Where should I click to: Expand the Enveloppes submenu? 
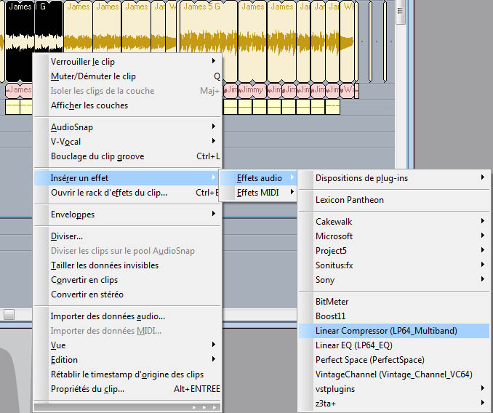click(x=127, y=214)
